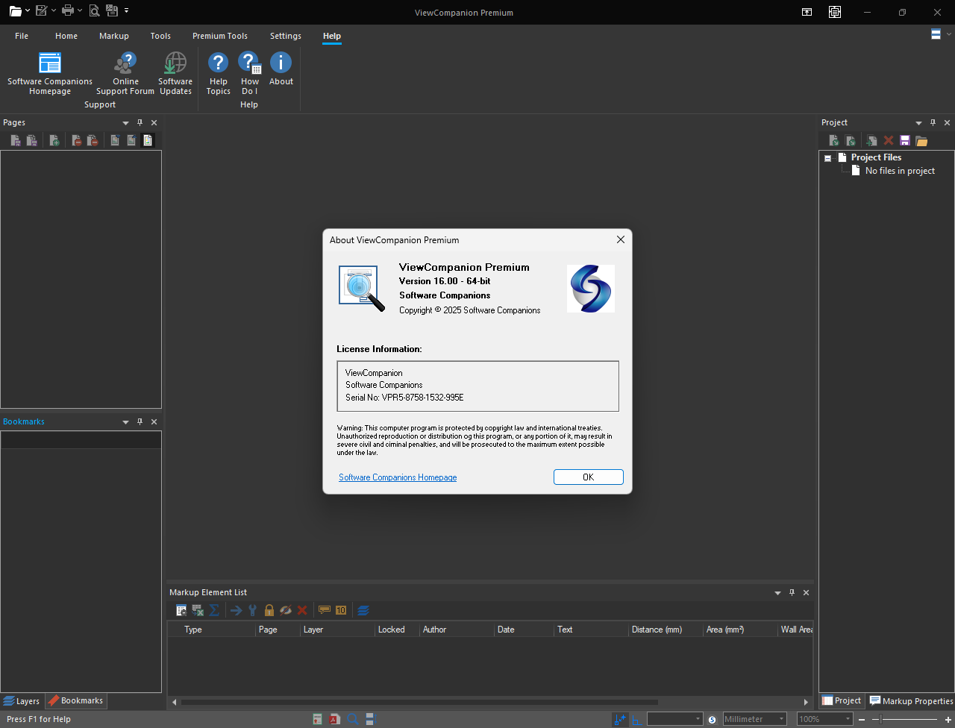
Task: Click the print preview quick access icon
Action: coord(94,11)
